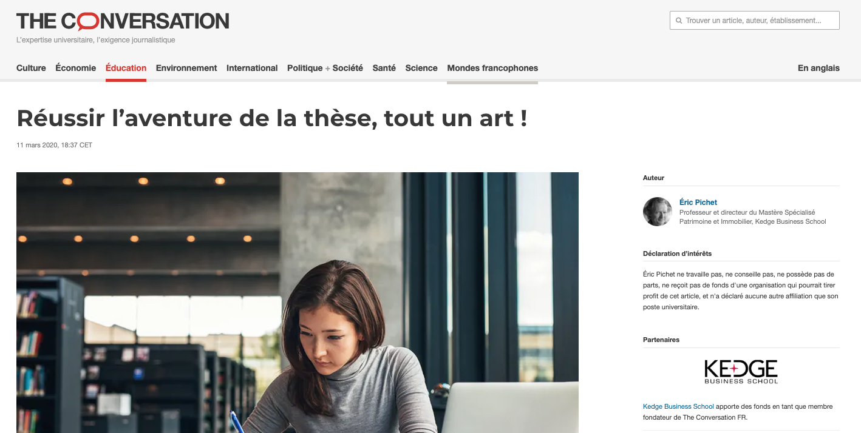Click the Kedge Business School logo
861x433 pixels.
point(741,371)
